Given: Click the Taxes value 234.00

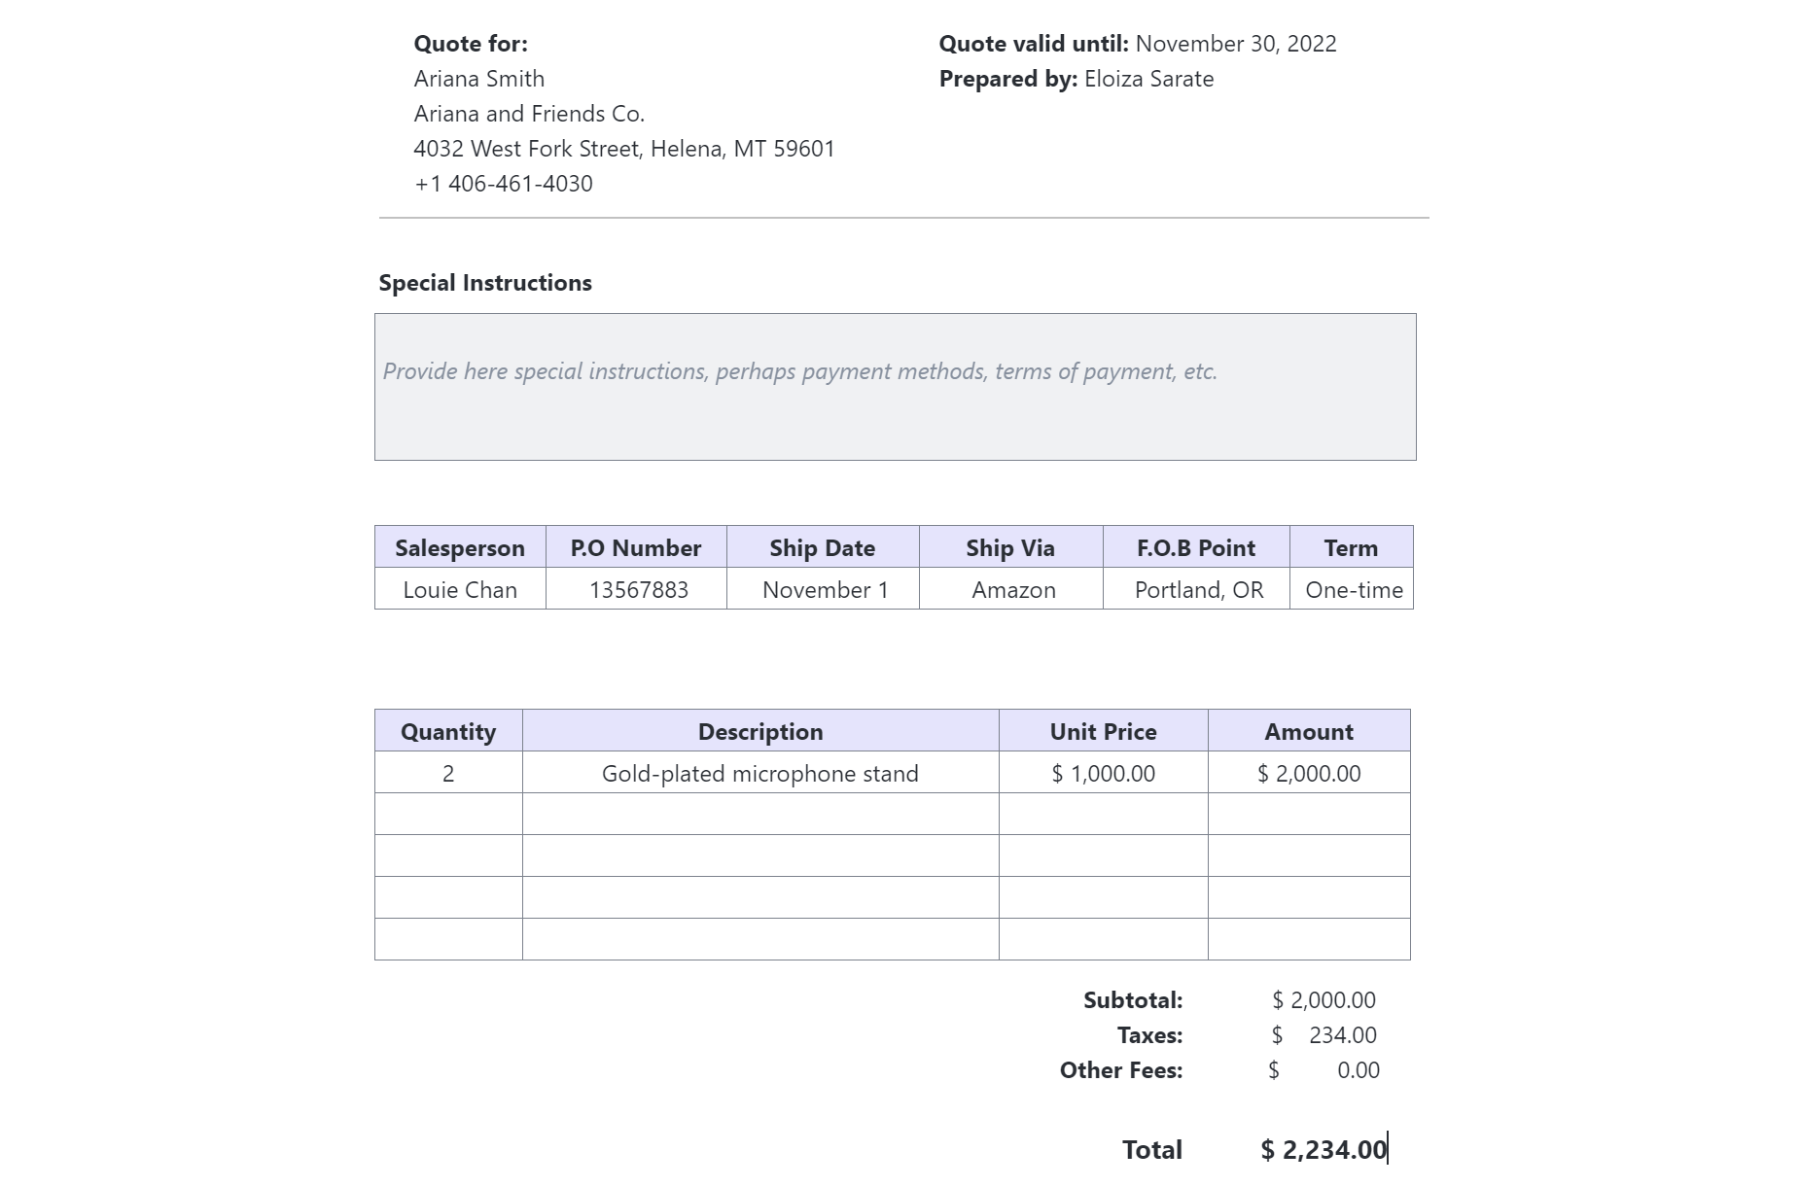Looking at the screenshot, I should (x=1342, y=1035).
